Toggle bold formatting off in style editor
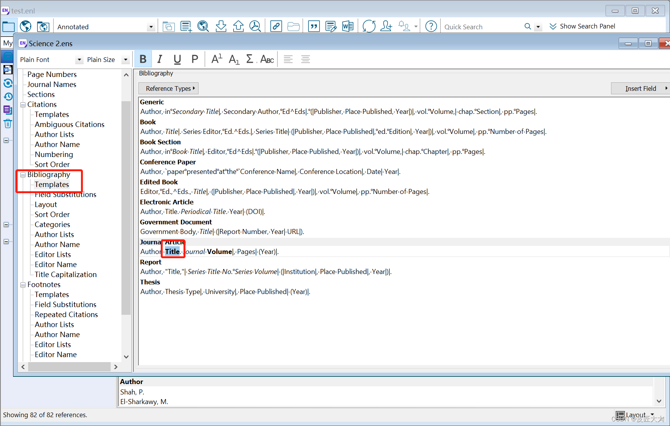This screenshot has height=426, width=670. [143, 59]
